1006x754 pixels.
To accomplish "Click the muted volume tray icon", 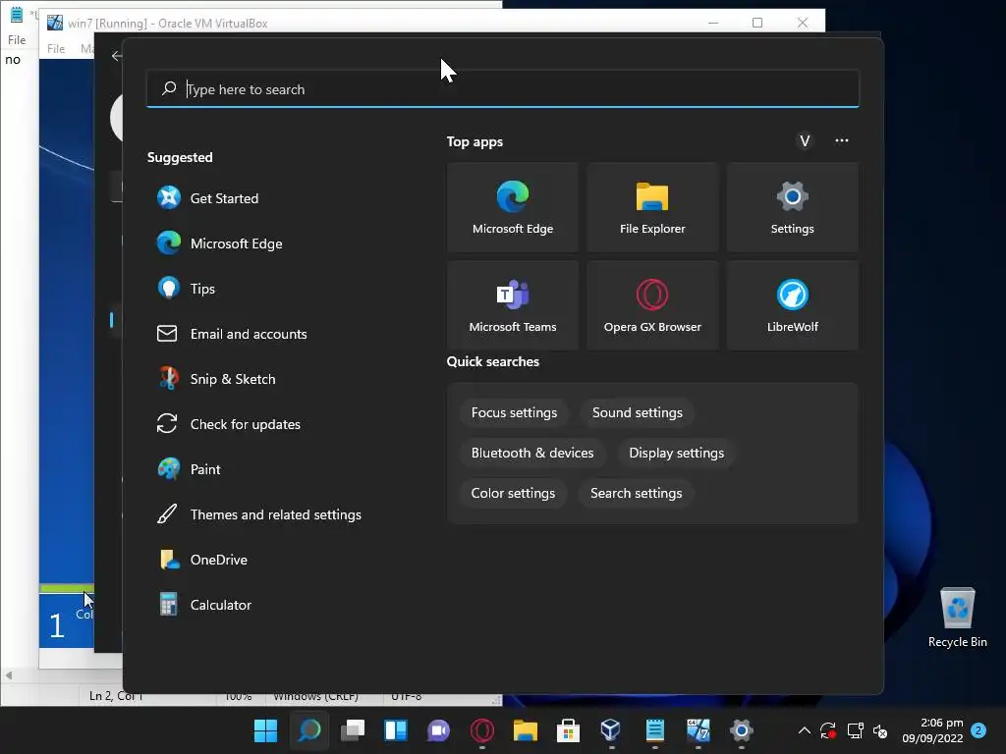I will pyautogui.click(x=880, y=730).
